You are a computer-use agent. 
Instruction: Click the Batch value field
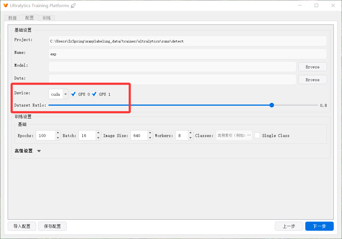[x=87, y=136]
